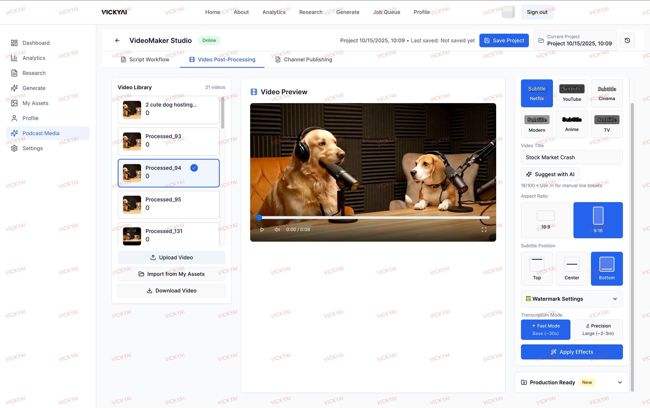Expand the Production Ready panel
This screenshot has height=408, width=650.
[572, 382]
